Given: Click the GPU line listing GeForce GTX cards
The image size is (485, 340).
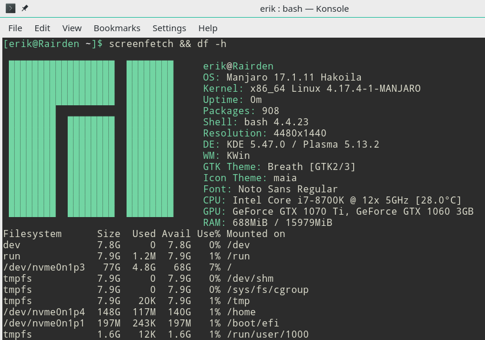Looking at the screenshot, I should coord(338,211).
